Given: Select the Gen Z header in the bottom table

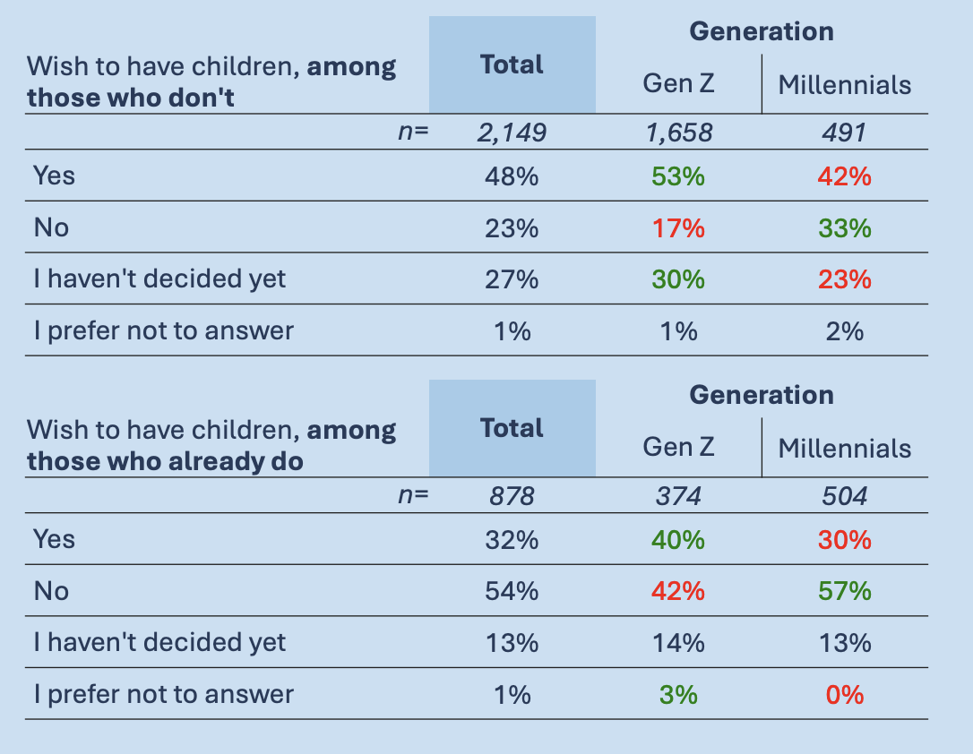Looking at the screenshot, I should point(678,447).
